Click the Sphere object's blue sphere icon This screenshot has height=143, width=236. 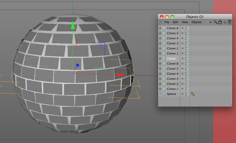[x=164, y=94]
